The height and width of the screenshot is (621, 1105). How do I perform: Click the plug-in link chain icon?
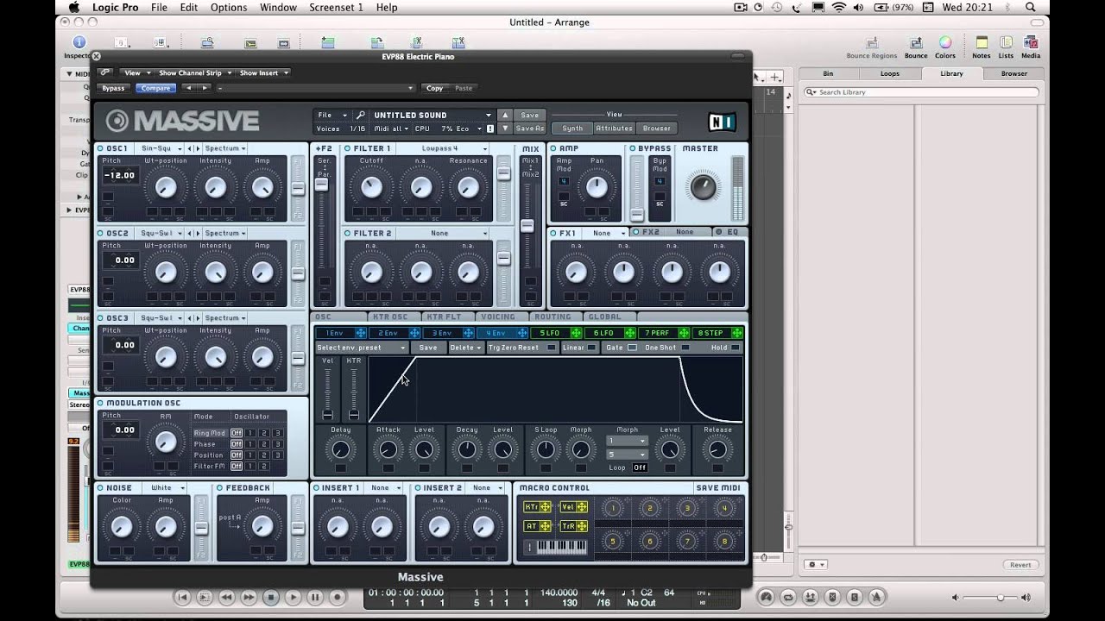(104, 72)
